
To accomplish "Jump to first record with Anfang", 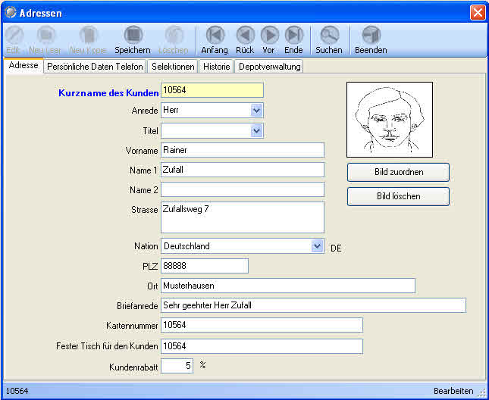I will 215,36.
